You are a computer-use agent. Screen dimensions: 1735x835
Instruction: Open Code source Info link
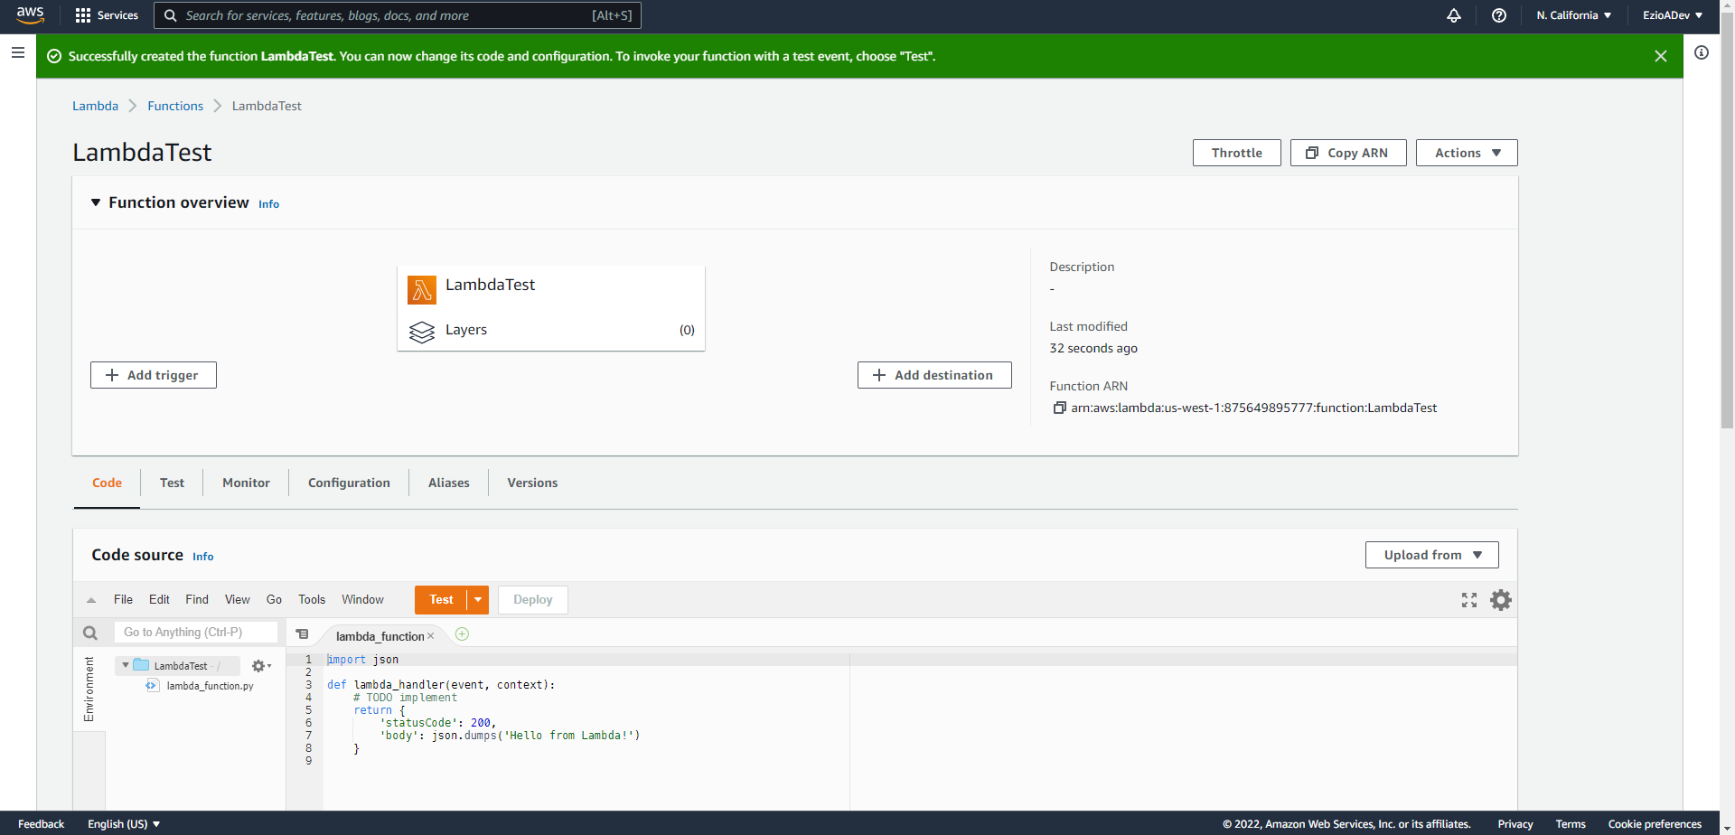coord(203,557)
